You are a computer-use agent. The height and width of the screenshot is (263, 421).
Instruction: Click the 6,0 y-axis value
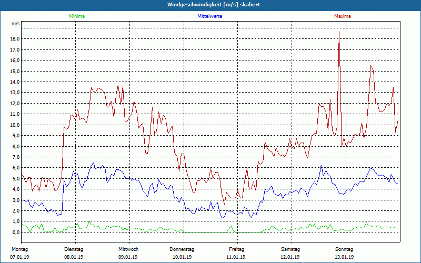pos(16,168)
